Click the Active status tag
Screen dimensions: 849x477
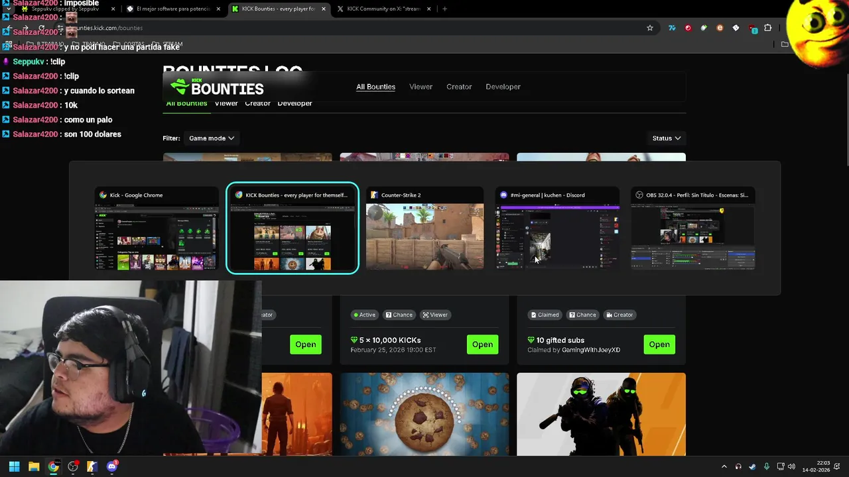(364, 315)
